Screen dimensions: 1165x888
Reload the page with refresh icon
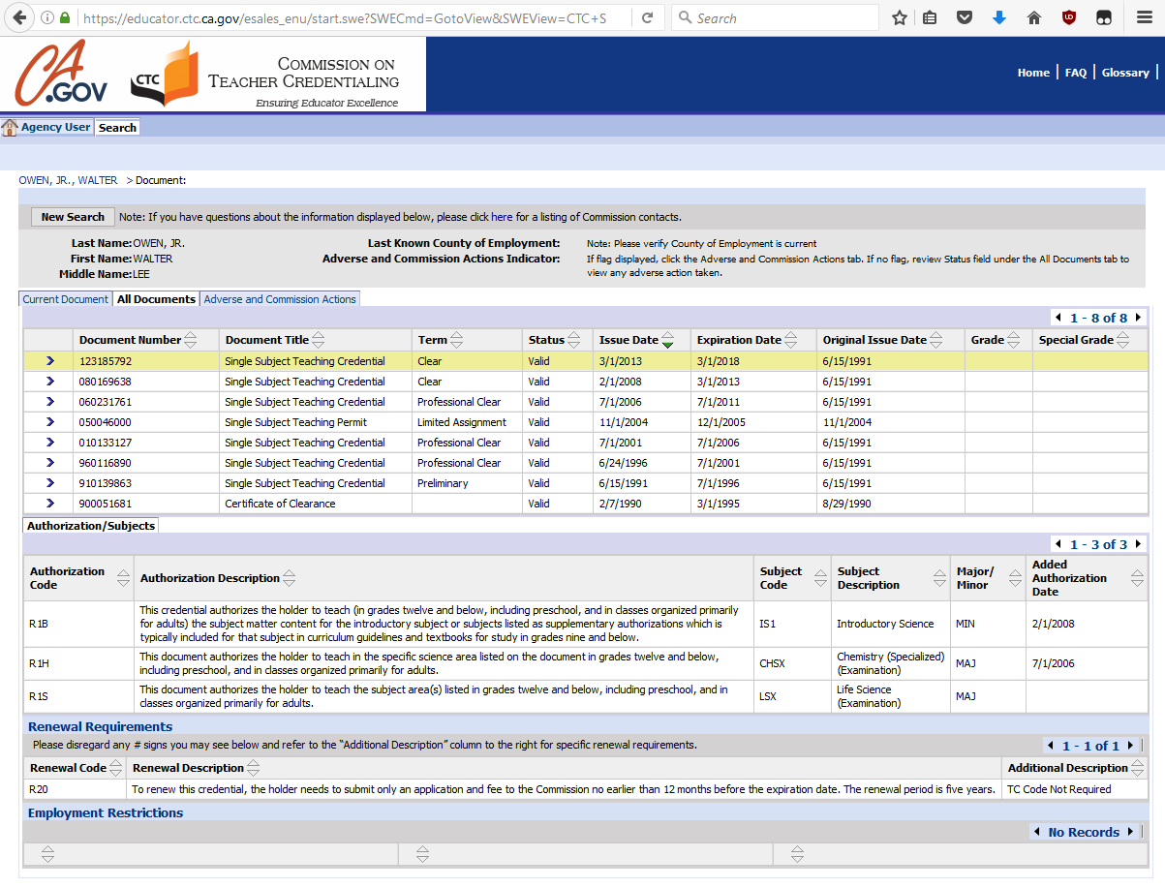click(x=647, y=17)
